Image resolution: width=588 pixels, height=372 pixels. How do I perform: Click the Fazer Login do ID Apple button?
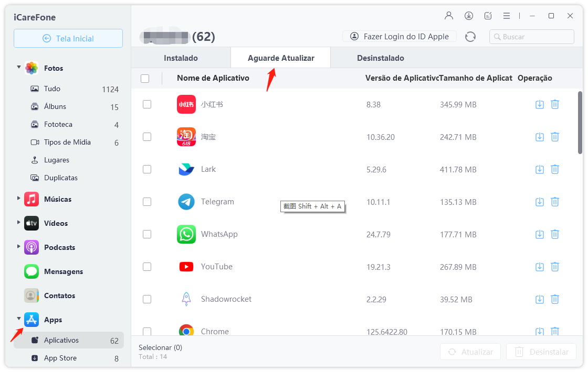tap(399, 36)
